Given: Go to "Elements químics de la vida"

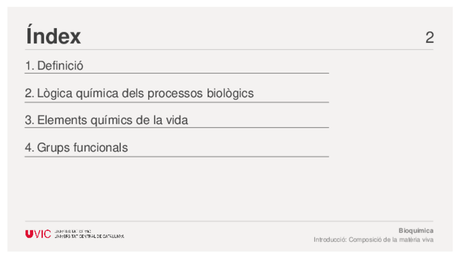Looking at the screenshot, I should tap(112, 120).
